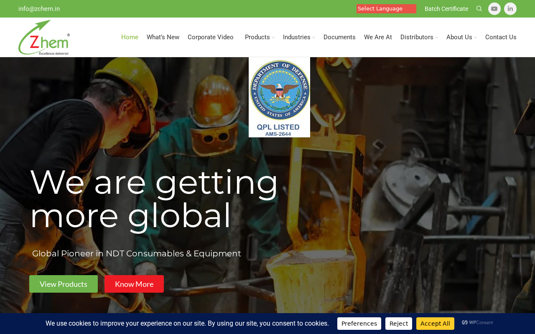Click the Zchem logo
Screen dimensions: 535x334
[x=44, y=37]
